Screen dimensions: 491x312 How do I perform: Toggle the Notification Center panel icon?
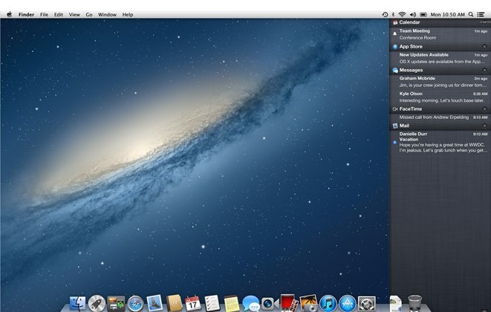tap(481, 14)
